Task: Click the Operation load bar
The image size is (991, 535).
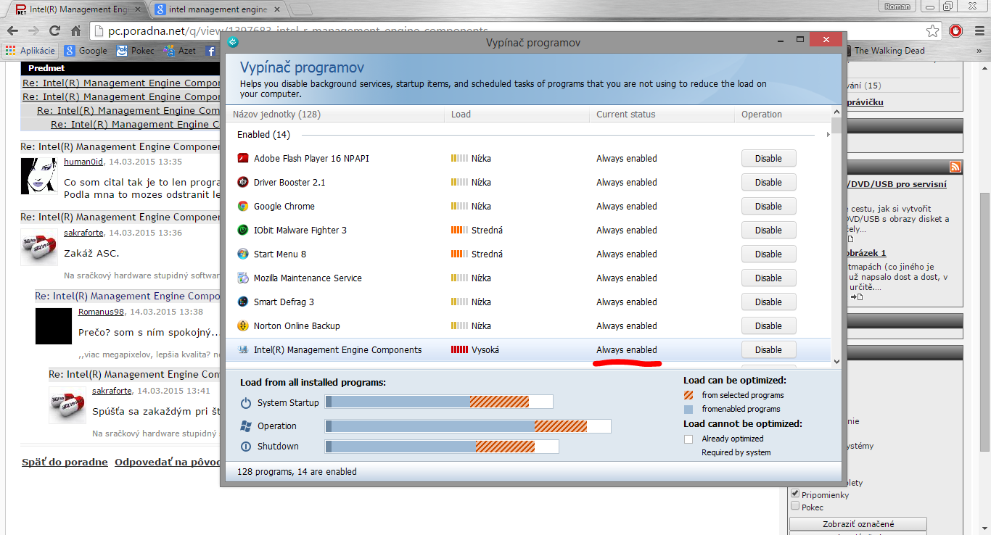Action: [468, 426]
